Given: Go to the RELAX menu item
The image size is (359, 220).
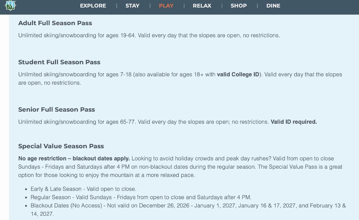Looking at the screenshot, I should (202, 6).
